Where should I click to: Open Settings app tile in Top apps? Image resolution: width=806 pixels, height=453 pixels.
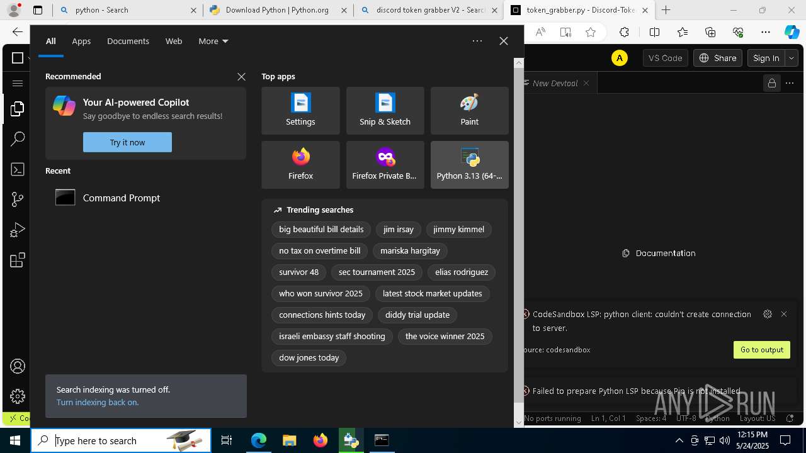tap(300, 111)
